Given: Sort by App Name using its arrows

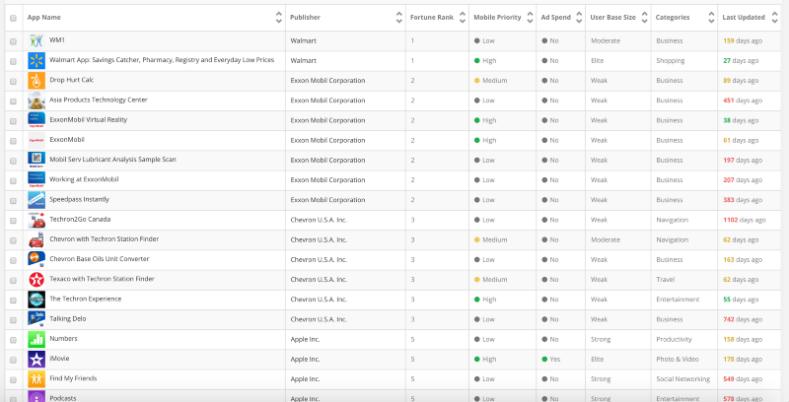Looking at the screenshot, I should [x=279, y=18].
